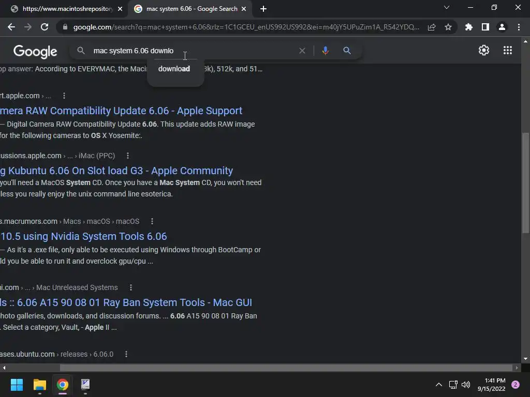Click the horizontal scroll left arrow
This screenshot has height=397, width=530.
tap(4, 368)
